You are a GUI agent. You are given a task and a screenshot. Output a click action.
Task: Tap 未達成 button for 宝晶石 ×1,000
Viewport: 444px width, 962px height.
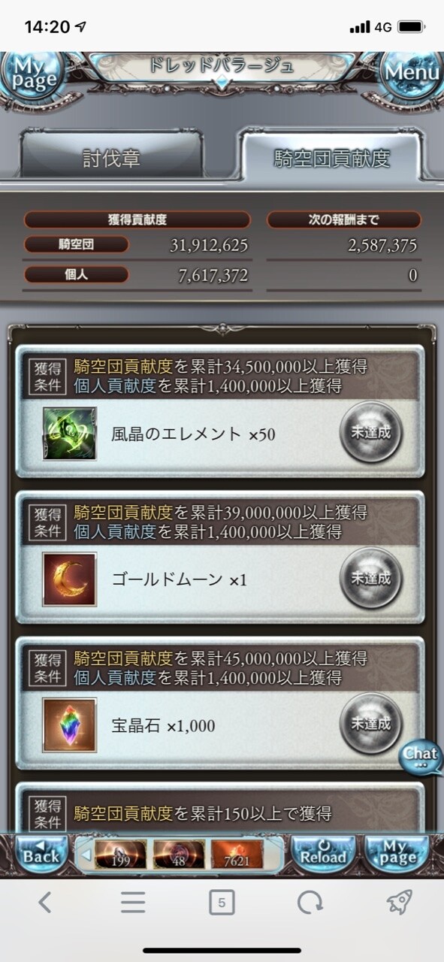[x=370, y=725]
